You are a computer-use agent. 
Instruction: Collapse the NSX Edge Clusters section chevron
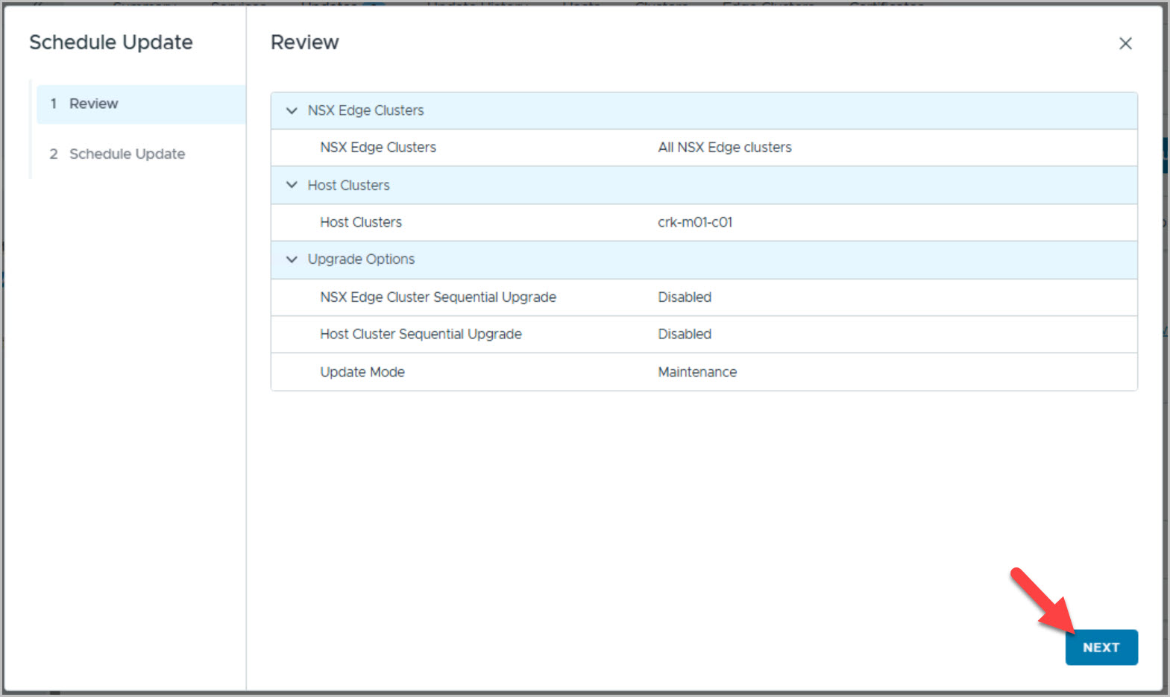point(292,110)
